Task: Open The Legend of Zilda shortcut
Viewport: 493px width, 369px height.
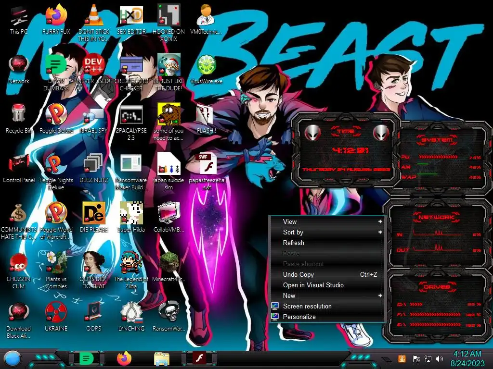Action: tap(131, 271)
